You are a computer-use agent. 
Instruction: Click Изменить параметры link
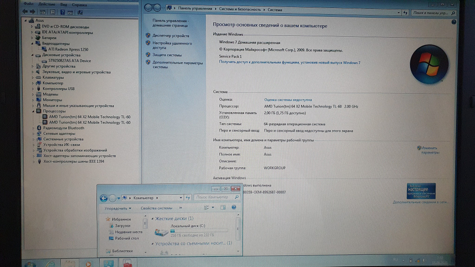(429, 150)
